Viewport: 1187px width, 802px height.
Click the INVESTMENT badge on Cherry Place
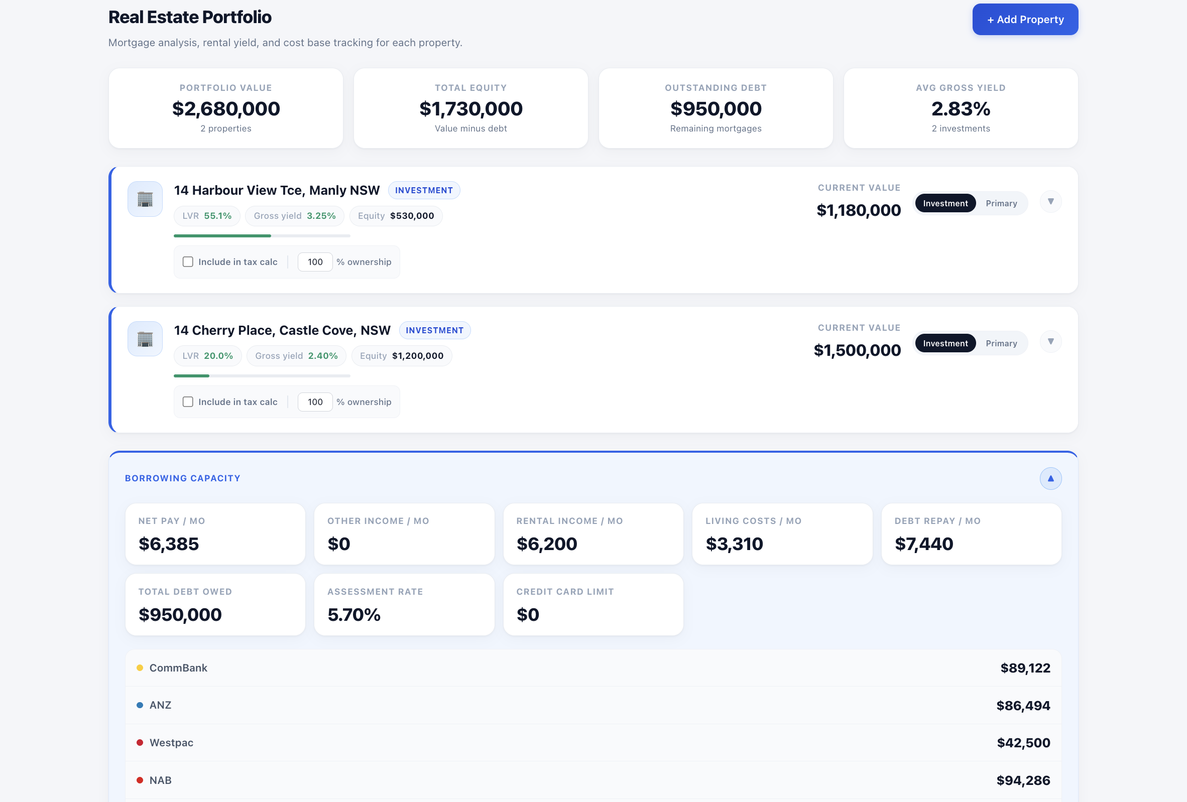pos(435,330)
